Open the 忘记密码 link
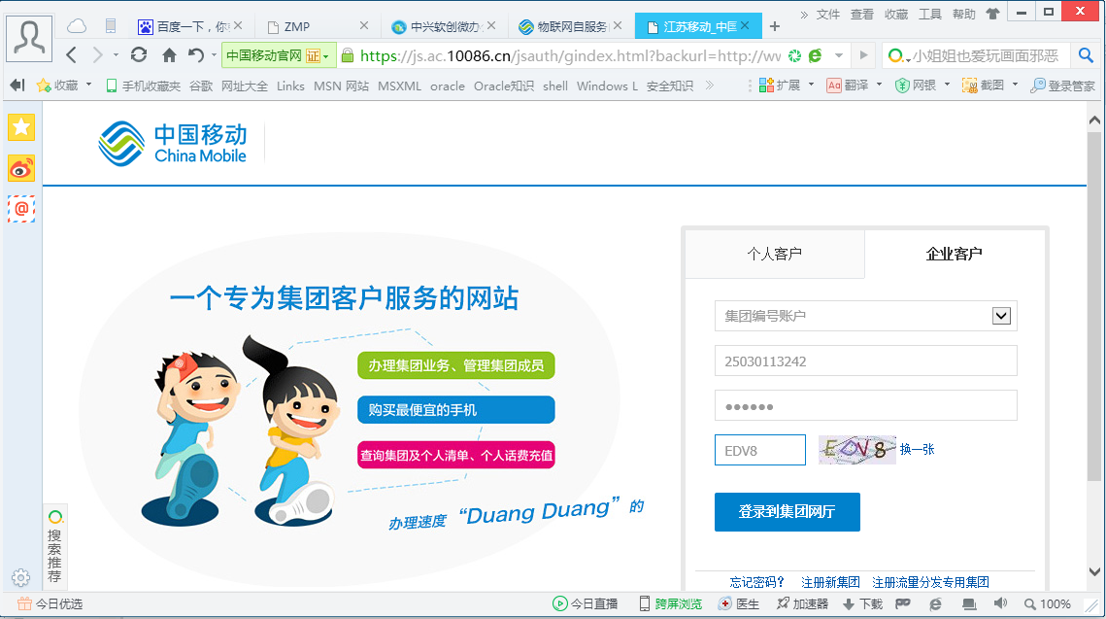This screenshot has width=1106, height=619. point(756,582)
